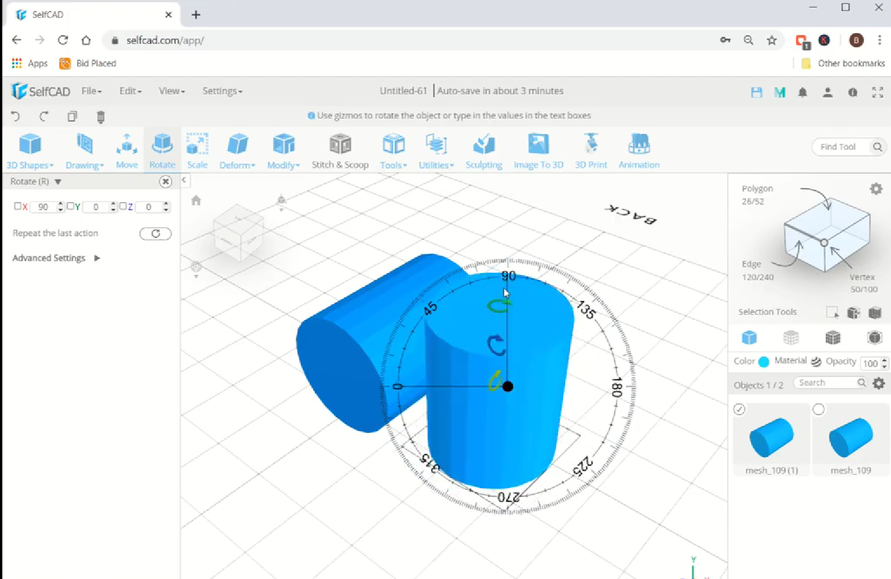
Task: Open the object Color swatch
Action: pyautogui.click(x=764, y=362)
